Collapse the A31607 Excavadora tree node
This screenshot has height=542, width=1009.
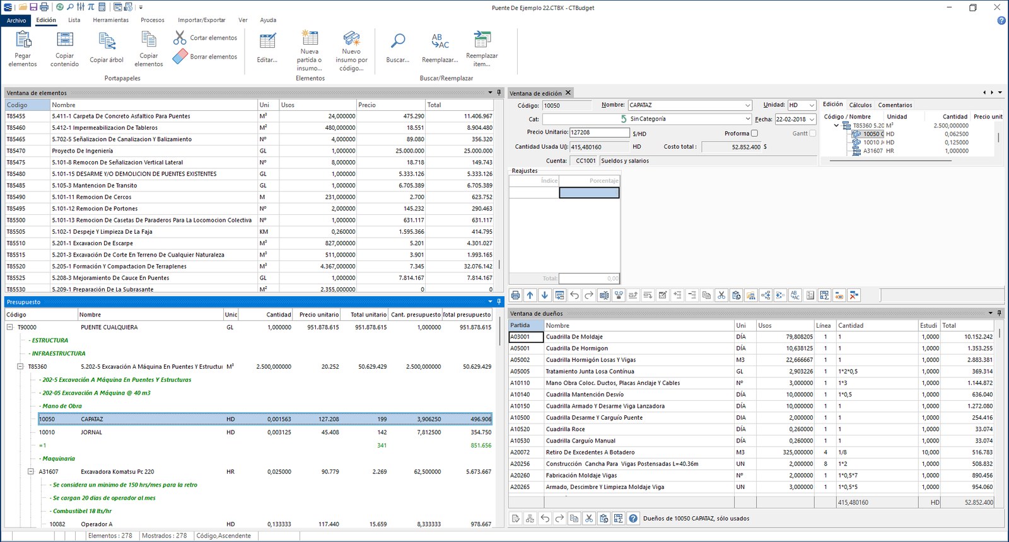coord(31,471)
